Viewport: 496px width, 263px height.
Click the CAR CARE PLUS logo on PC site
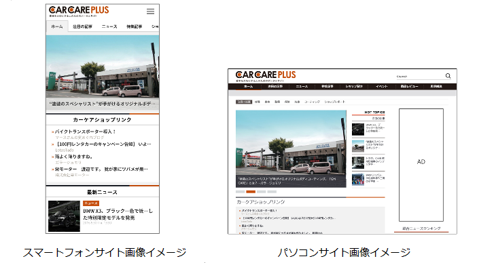[266, 76]
